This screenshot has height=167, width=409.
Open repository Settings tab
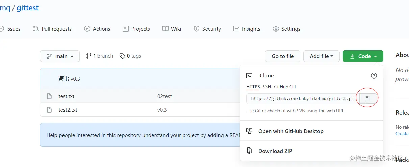click(287, 29)
